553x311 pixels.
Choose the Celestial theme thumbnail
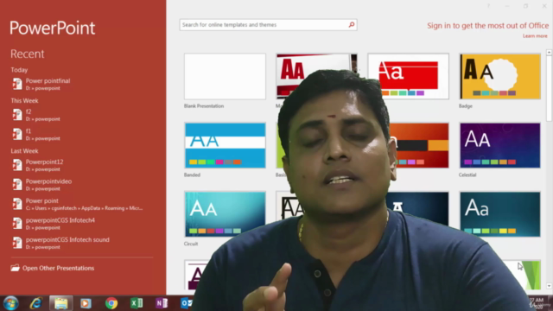[499, 145]
